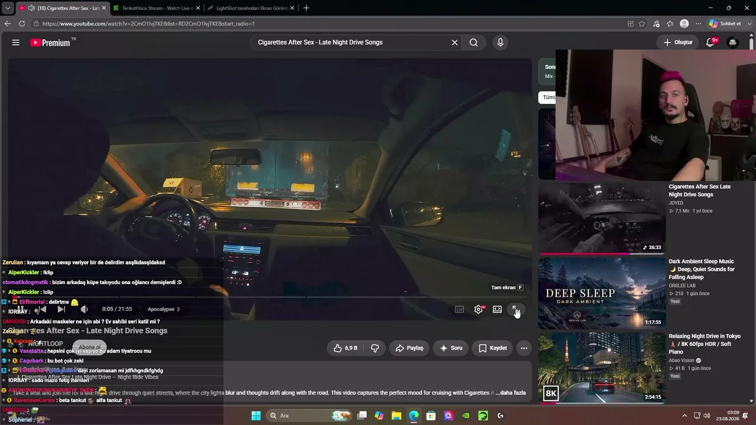Switch to the TankutHoca Stream tab
This screenshot has width=756, height=425.
tap(156, 8)
